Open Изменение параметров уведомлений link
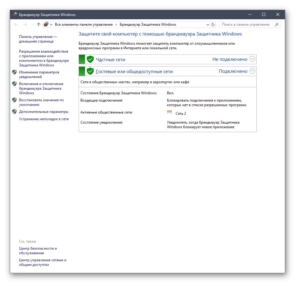Viewport: 295px width, 283px height. click(39, 74)
